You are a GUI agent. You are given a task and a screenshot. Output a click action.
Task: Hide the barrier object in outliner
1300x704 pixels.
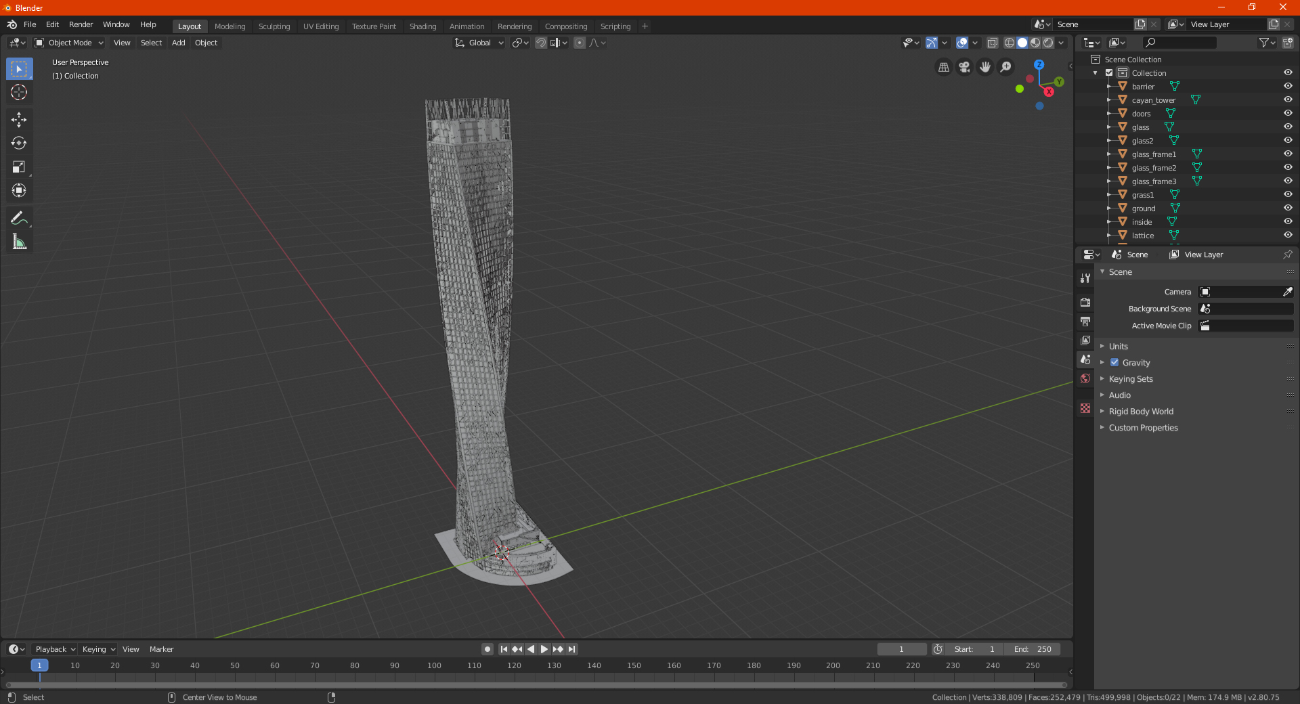pyautogui.click(x=1288, y=86)
